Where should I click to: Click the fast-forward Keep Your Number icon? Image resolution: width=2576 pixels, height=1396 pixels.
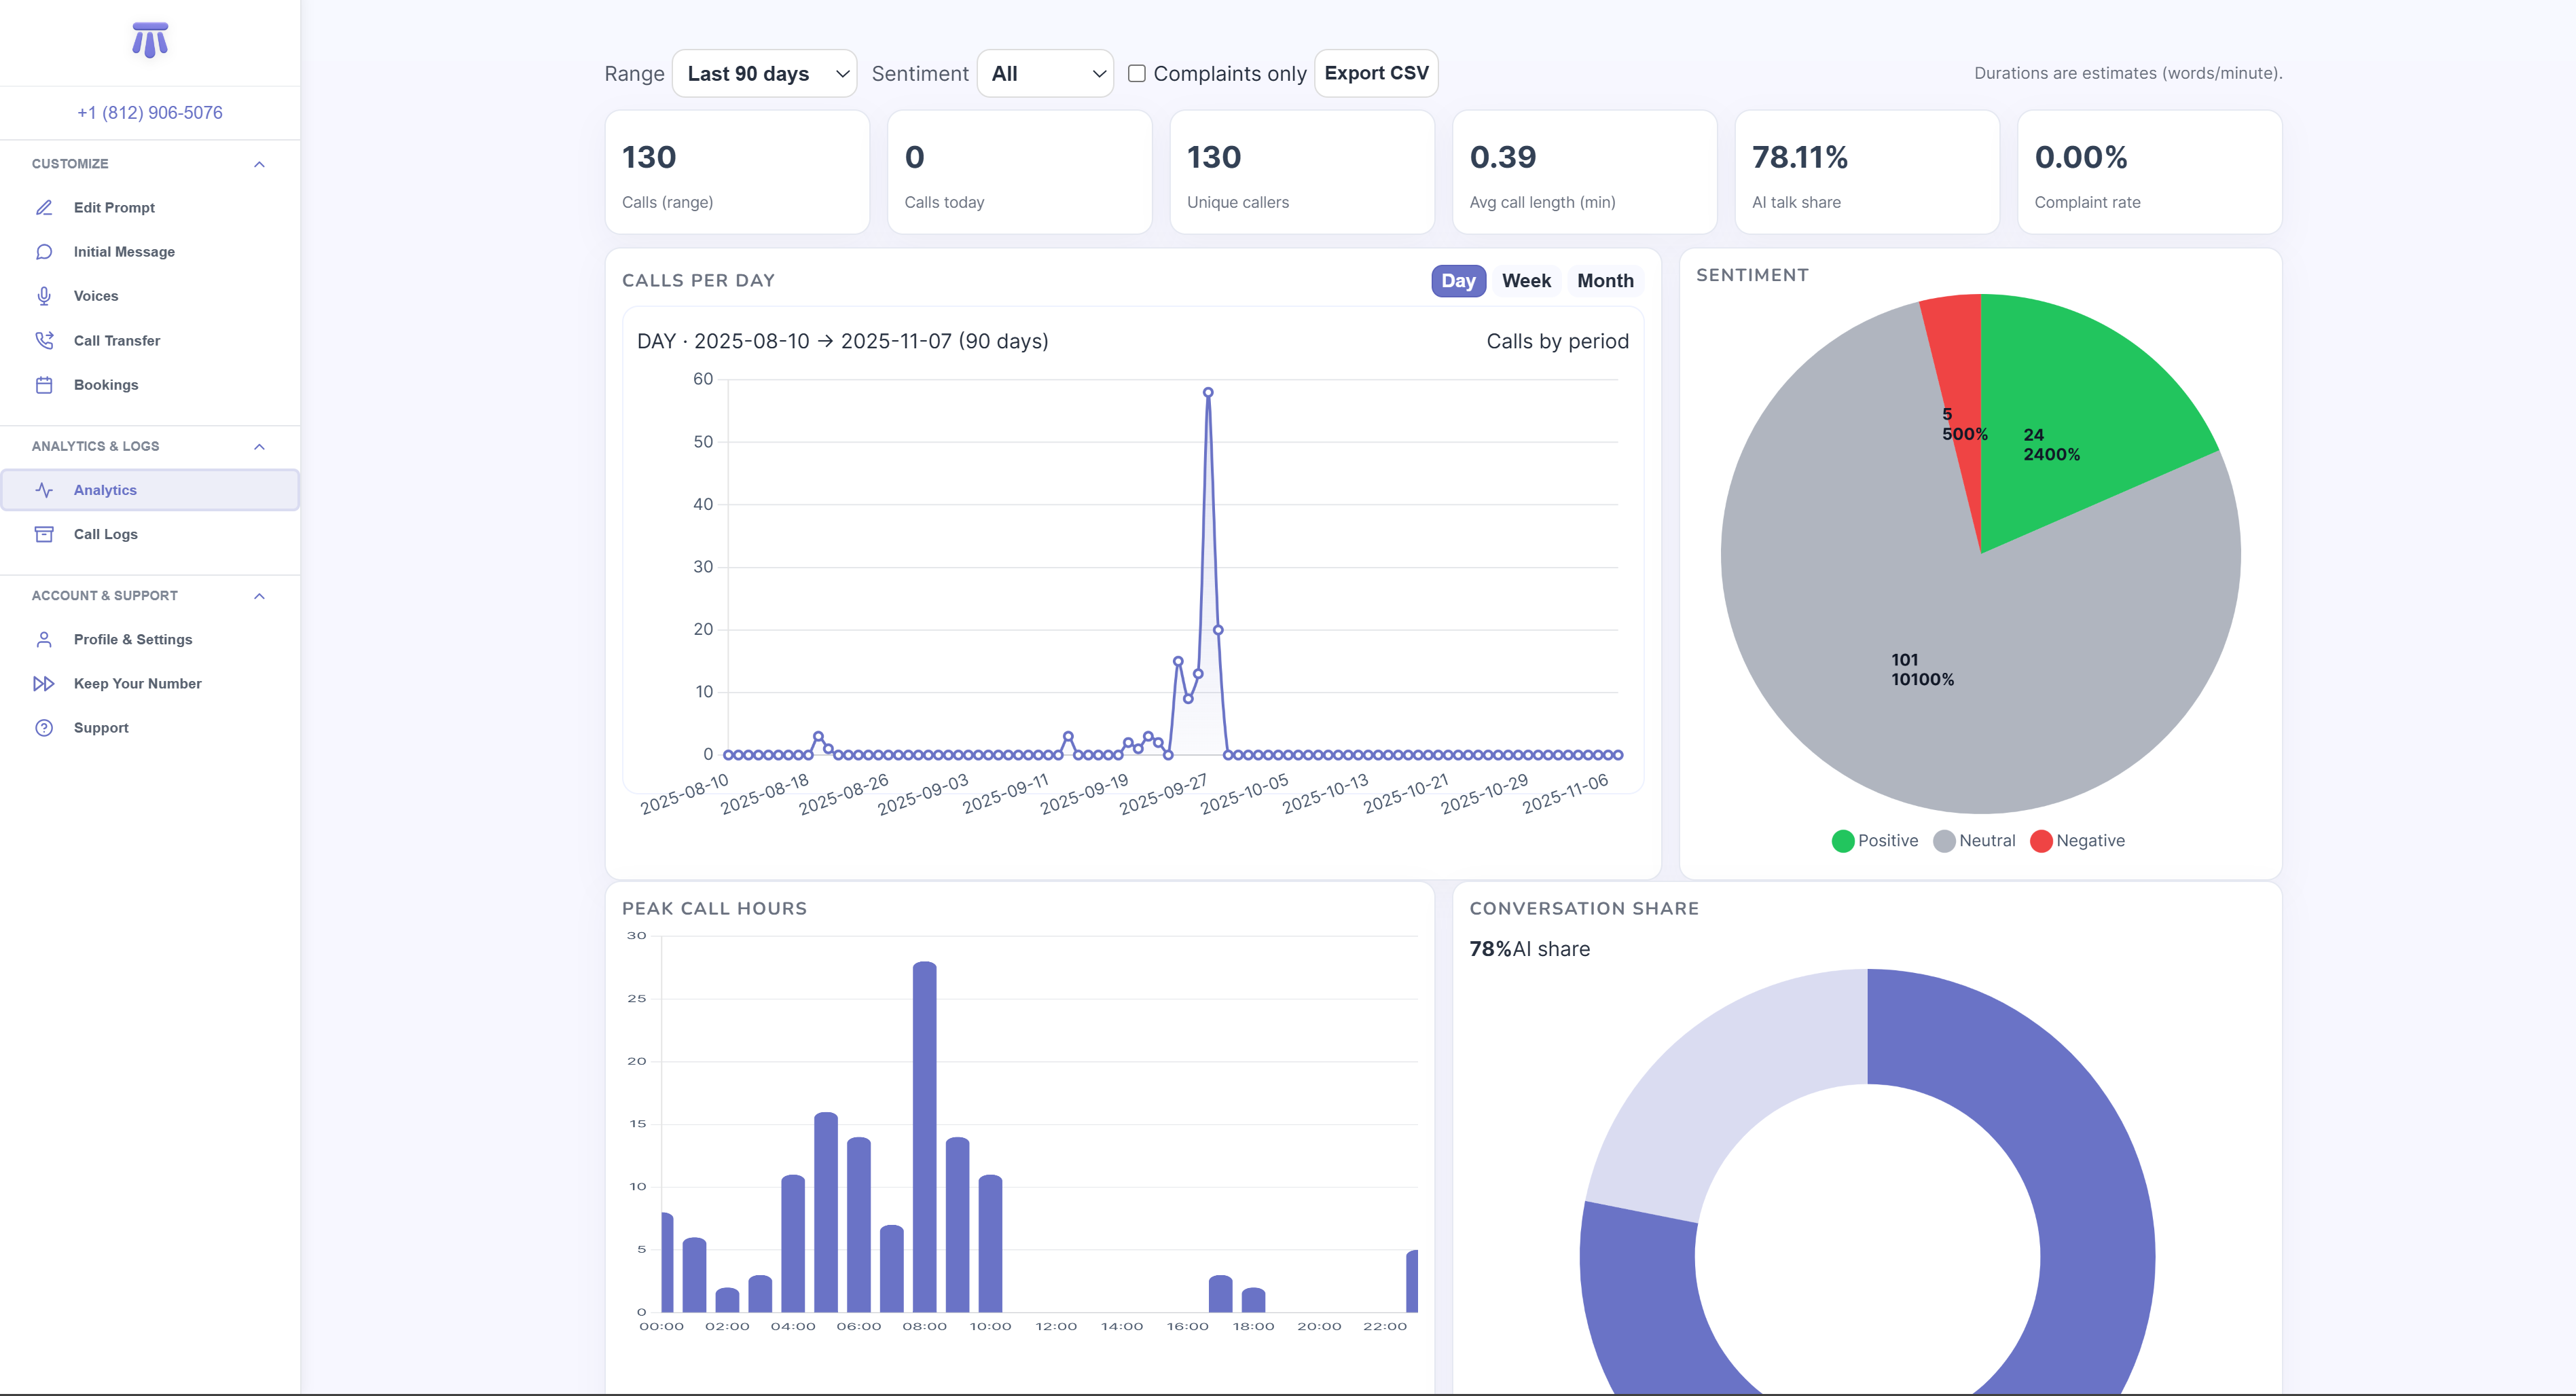(x=44, y=684)
